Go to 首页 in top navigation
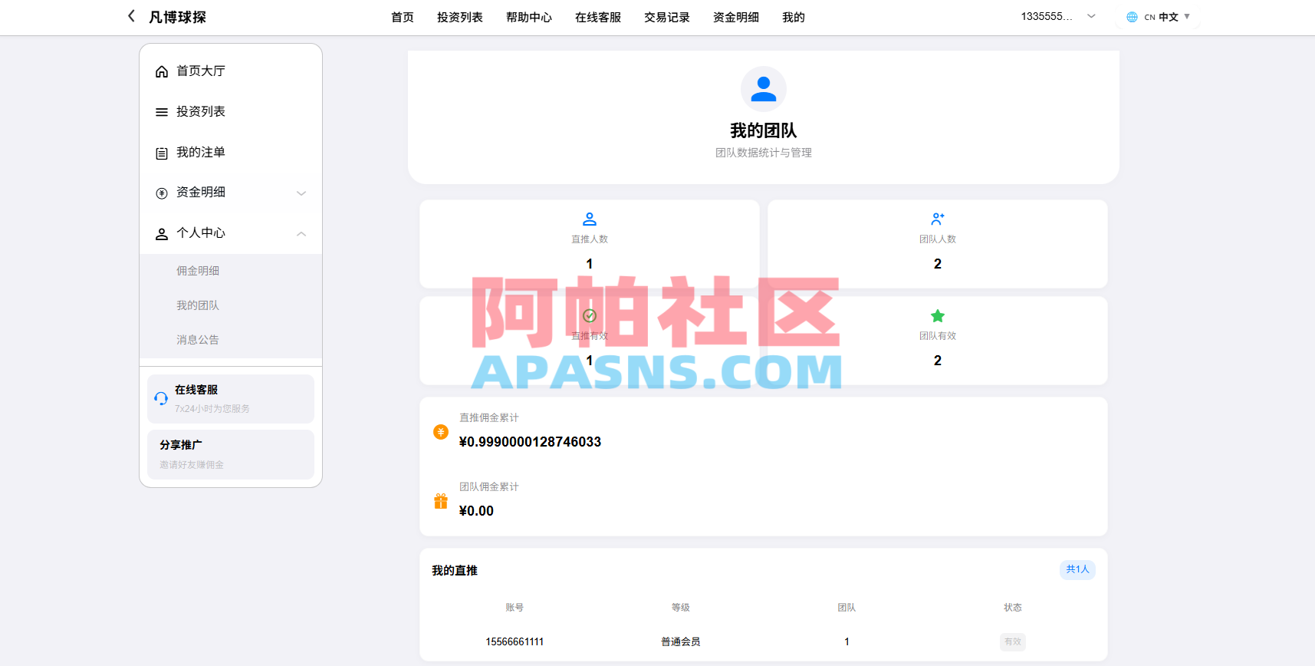1315x666 pixels. (x=403, y=17)
